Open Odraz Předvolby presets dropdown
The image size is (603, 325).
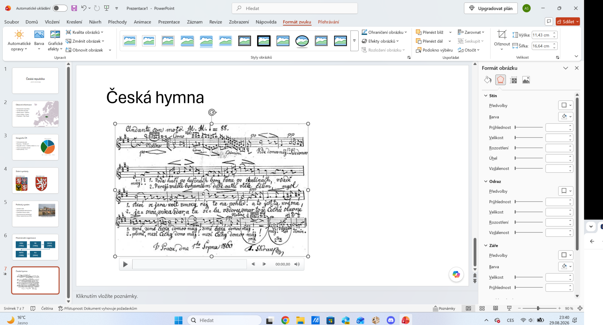click(x=566, y=191)
